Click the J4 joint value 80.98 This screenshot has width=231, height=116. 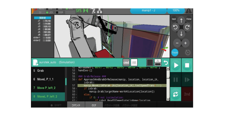(x=47, y=29)
